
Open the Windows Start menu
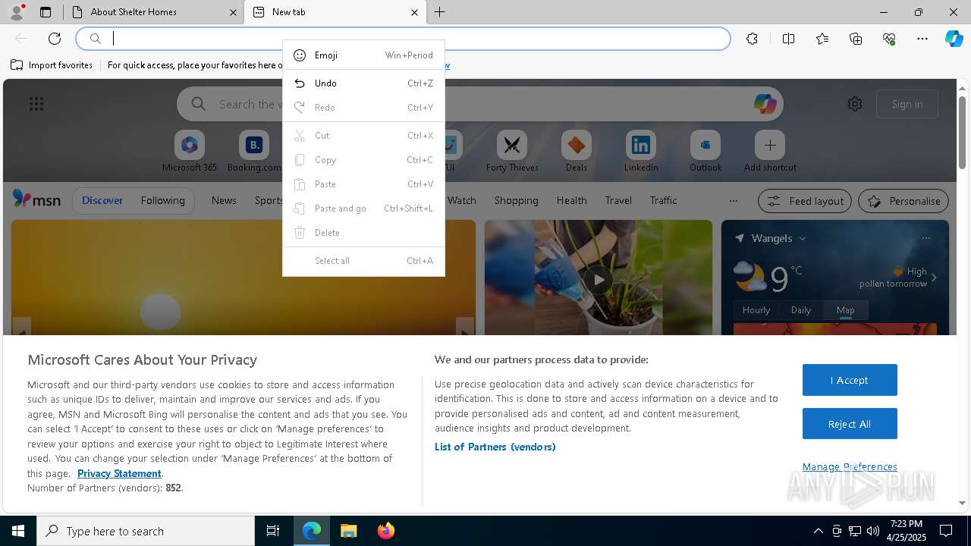tap(18, 531)
